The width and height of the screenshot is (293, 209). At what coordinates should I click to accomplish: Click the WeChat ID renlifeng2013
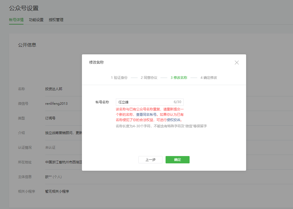pyautogui.click(x=56, y=104)
